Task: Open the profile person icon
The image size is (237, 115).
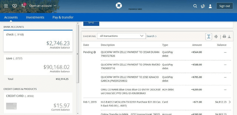Action: [x=210, y=6]
